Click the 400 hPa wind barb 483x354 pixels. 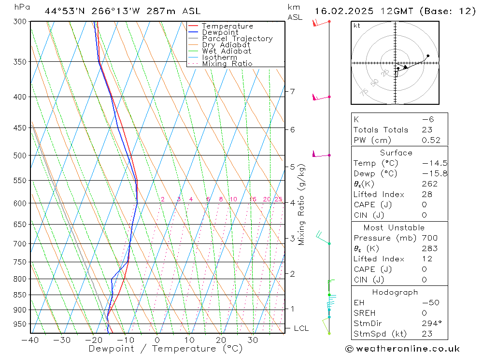[321, 98]
